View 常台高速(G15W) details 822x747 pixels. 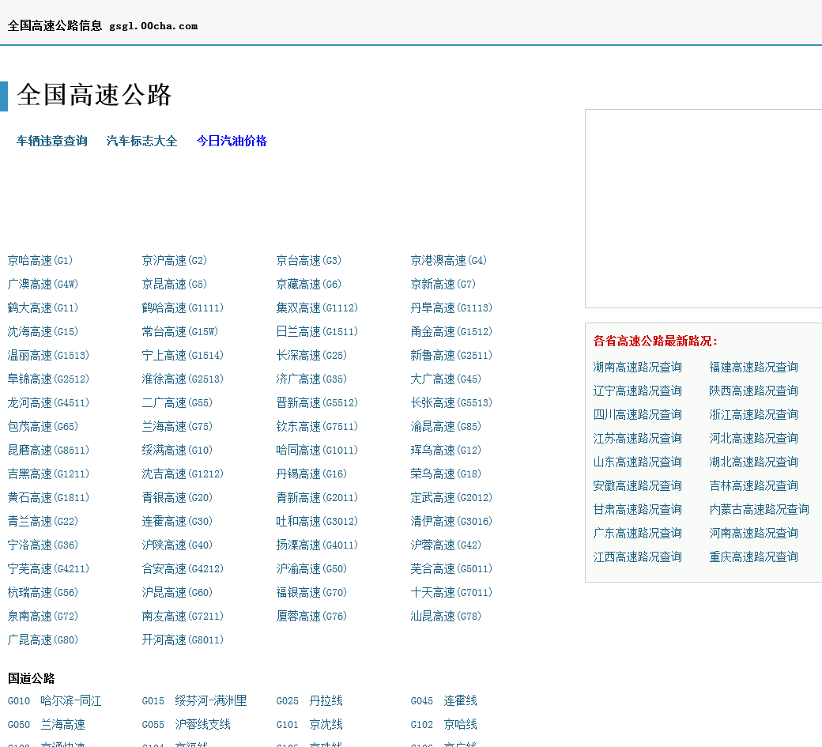click(x=180, y=332)
